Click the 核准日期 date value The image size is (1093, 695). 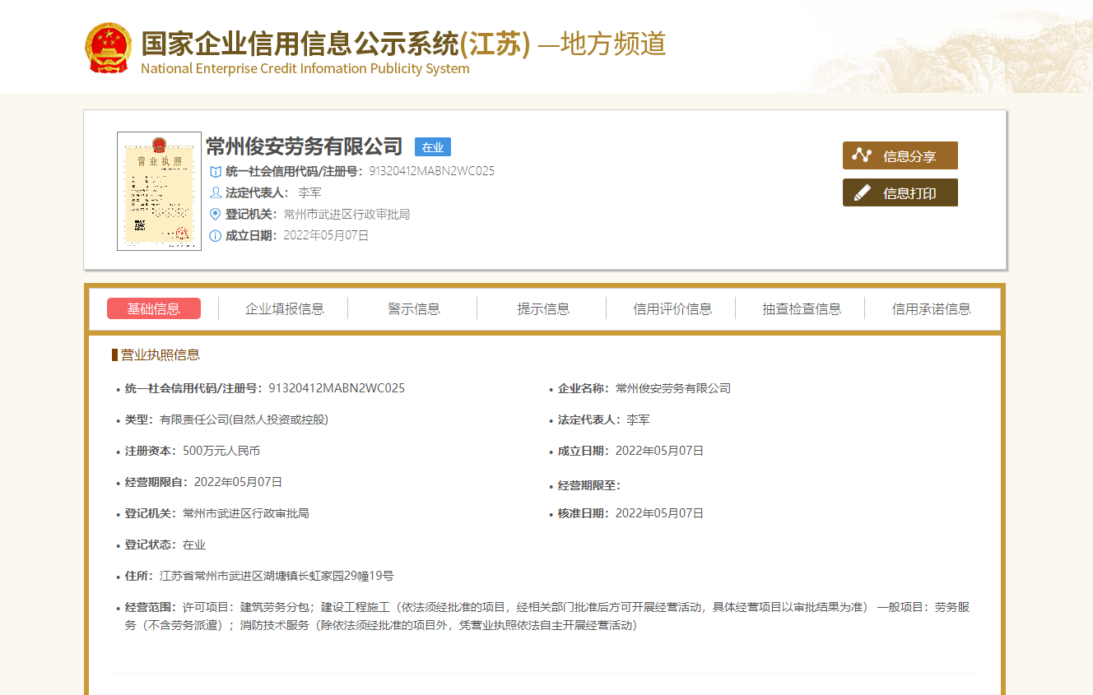659,513
